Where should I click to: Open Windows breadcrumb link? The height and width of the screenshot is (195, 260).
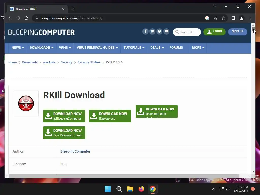(49, 62)
